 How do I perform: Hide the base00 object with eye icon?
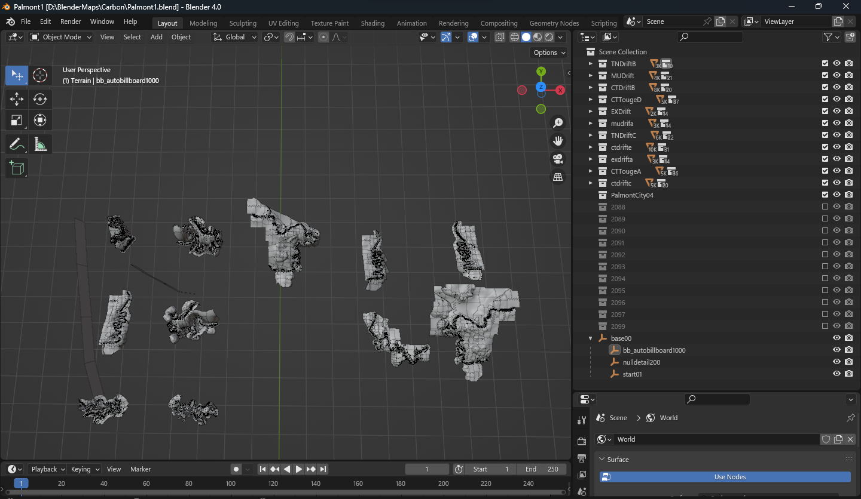point(836,338)
